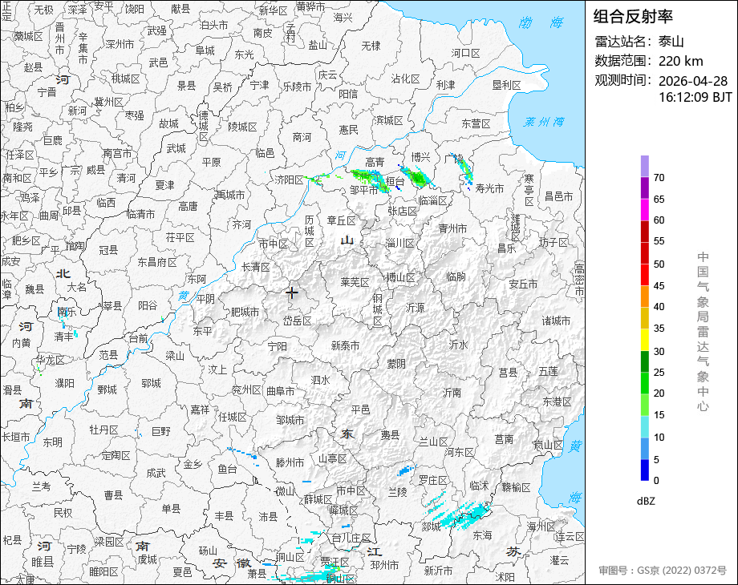Select the dark red segment between 55 and 60
Image resolution: width=738 pixels, height=585 pixels.
(645, 231)
